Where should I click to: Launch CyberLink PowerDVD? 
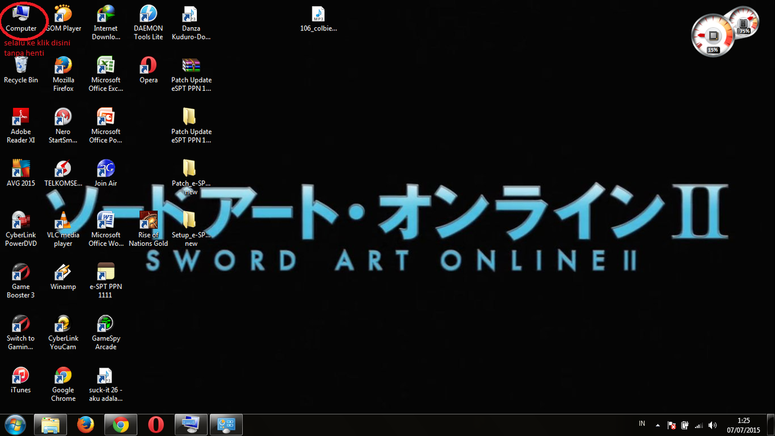pos(21,229)
